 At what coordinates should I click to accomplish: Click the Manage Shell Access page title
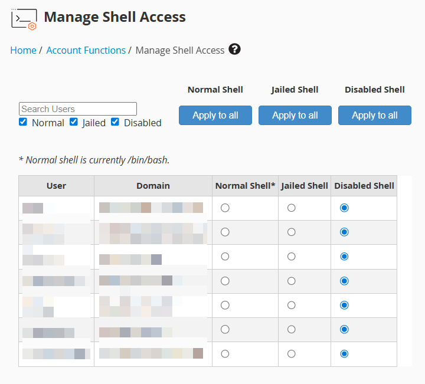click(x=115, y=17)
